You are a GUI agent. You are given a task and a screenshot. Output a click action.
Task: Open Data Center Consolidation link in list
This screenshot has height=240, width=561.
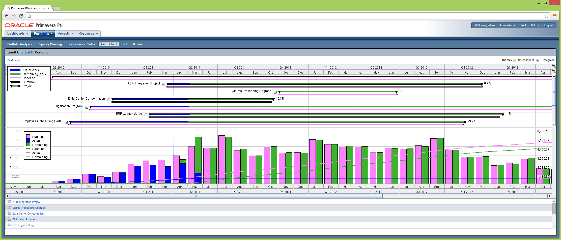click(28, 214)
